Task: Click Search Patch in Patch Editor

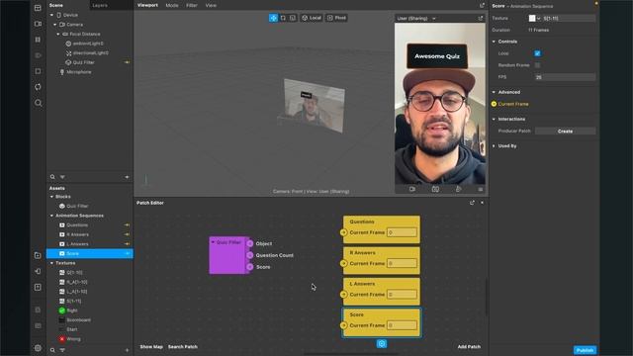Action: (x=183, y=346)
